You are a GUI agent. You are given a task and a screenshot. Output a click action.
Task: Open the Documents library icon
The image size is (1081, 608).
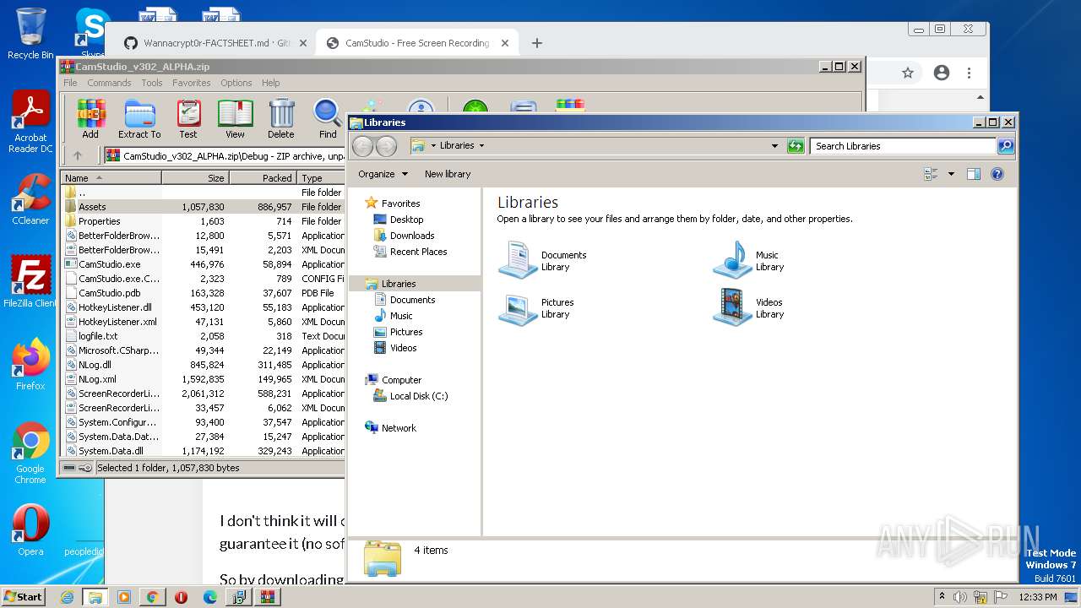coord(519,259)
